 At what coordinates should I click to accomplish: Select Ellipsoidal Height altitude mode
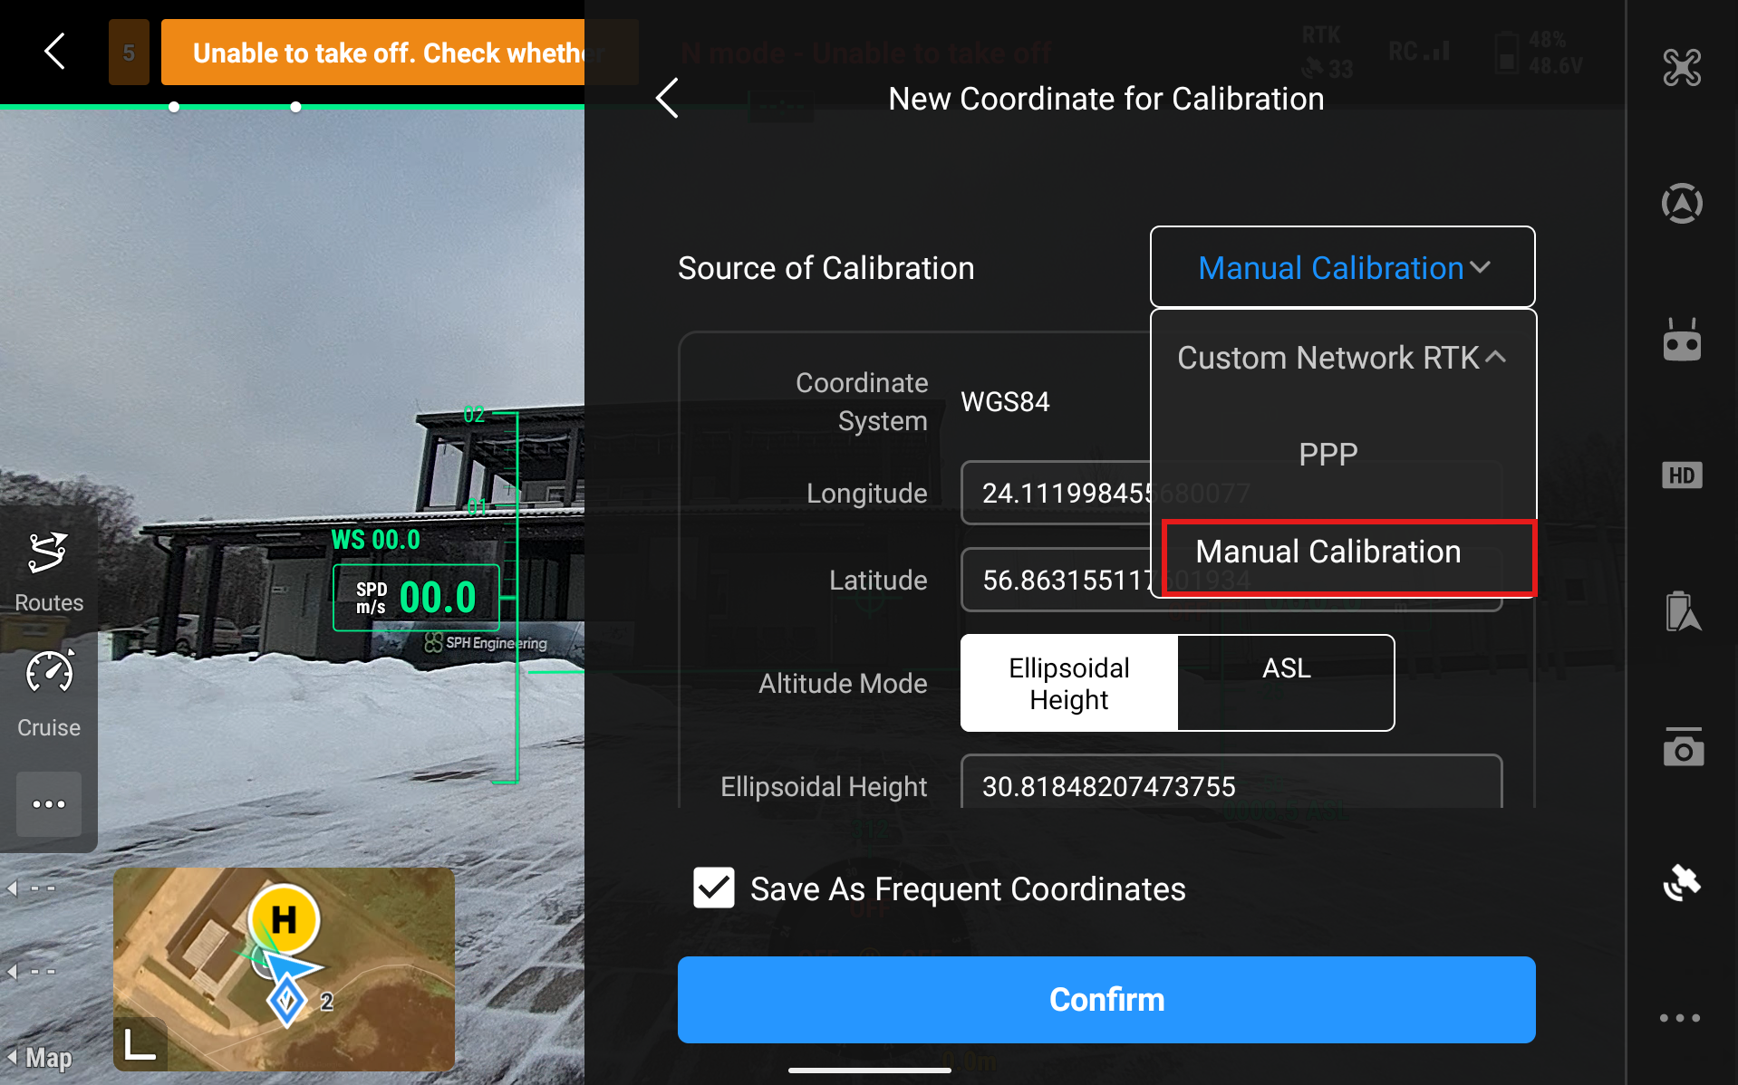(x=1069, y=683)
